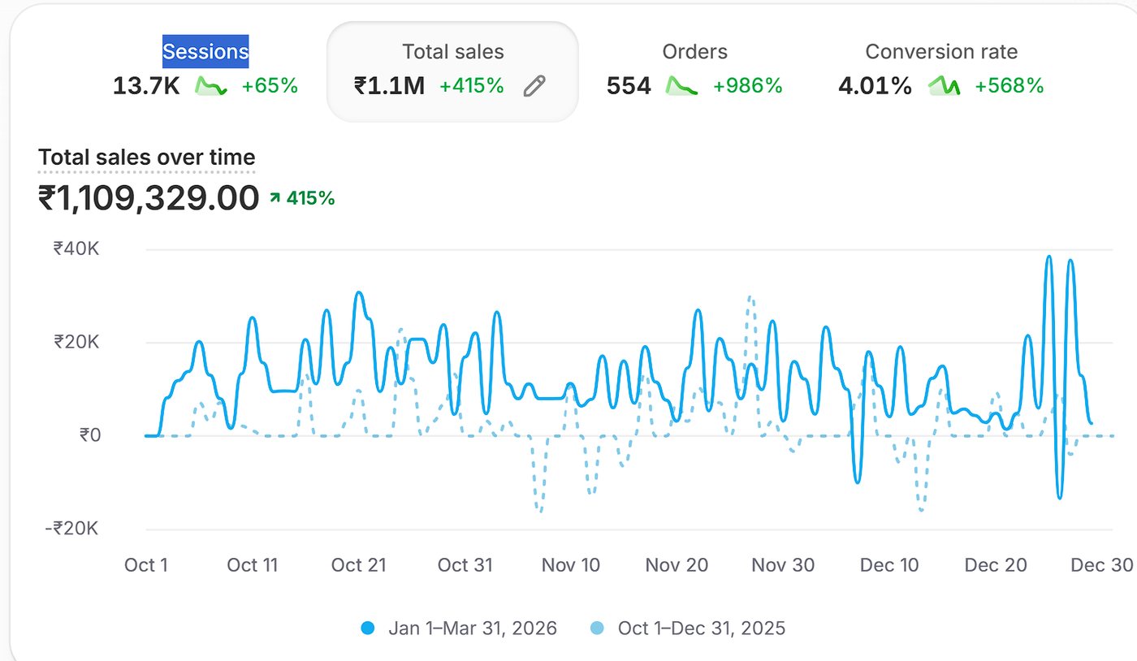Click the Nov 10 x-axis date label
The width and height of the screenshot is (1137, 661).
[571, 565]
